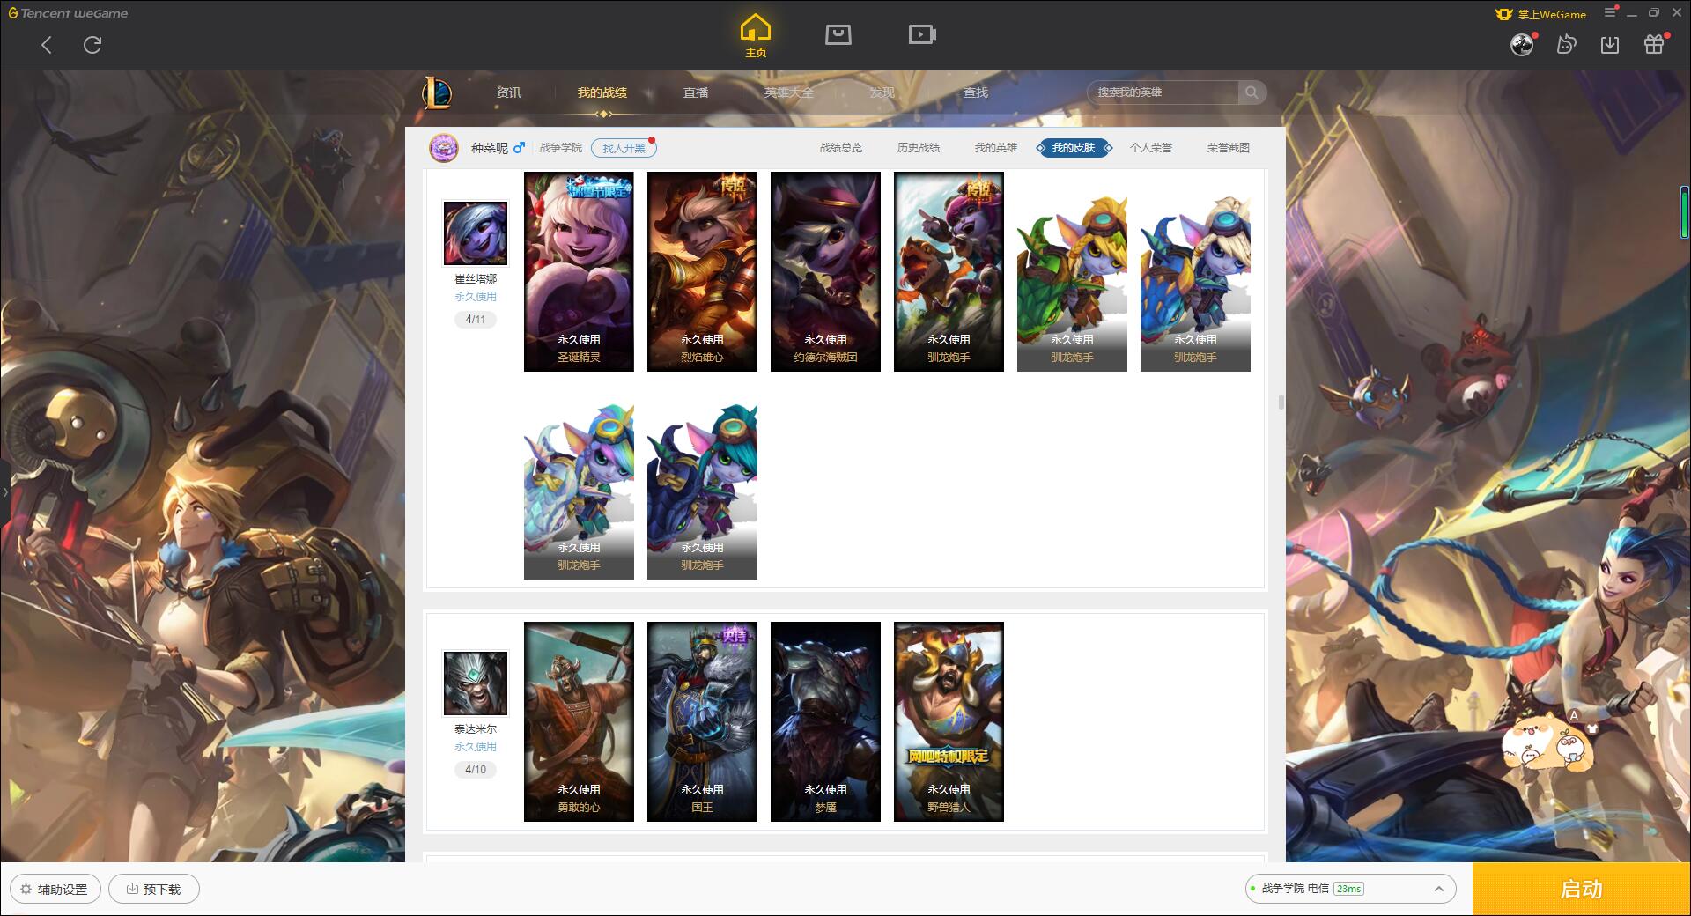Viewport: 1691px width, 916px height.
Task: Click the 启动 launch button
Action: 1581,889
